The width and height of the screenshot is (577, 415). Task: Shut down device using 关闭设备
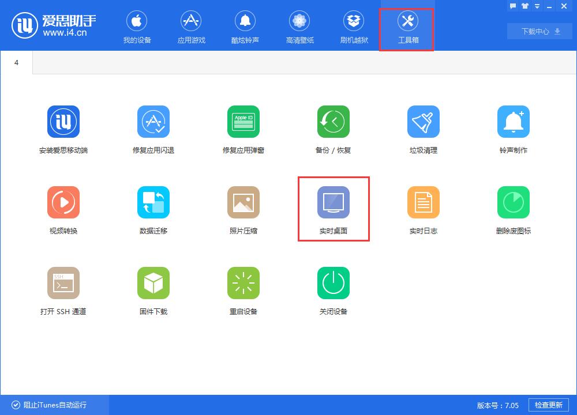coord(334,289)
